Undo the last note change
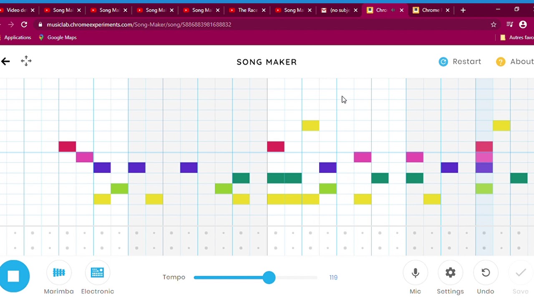Image resolution: width=534 pixels, height=300 pixels. 486,273
